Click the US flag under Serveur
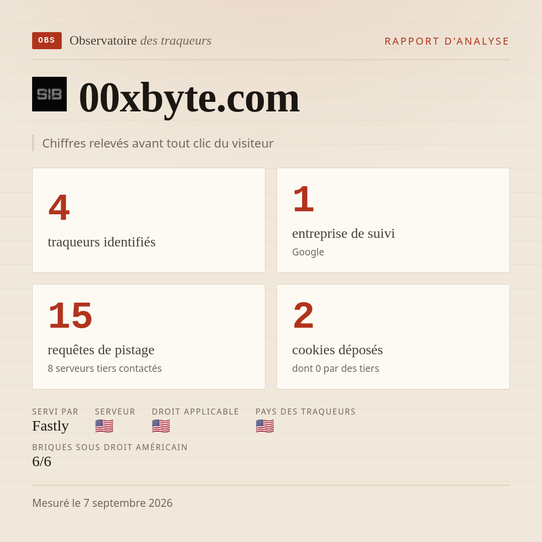This screenshot has height=542, width=542. click(x=104, y=426)
